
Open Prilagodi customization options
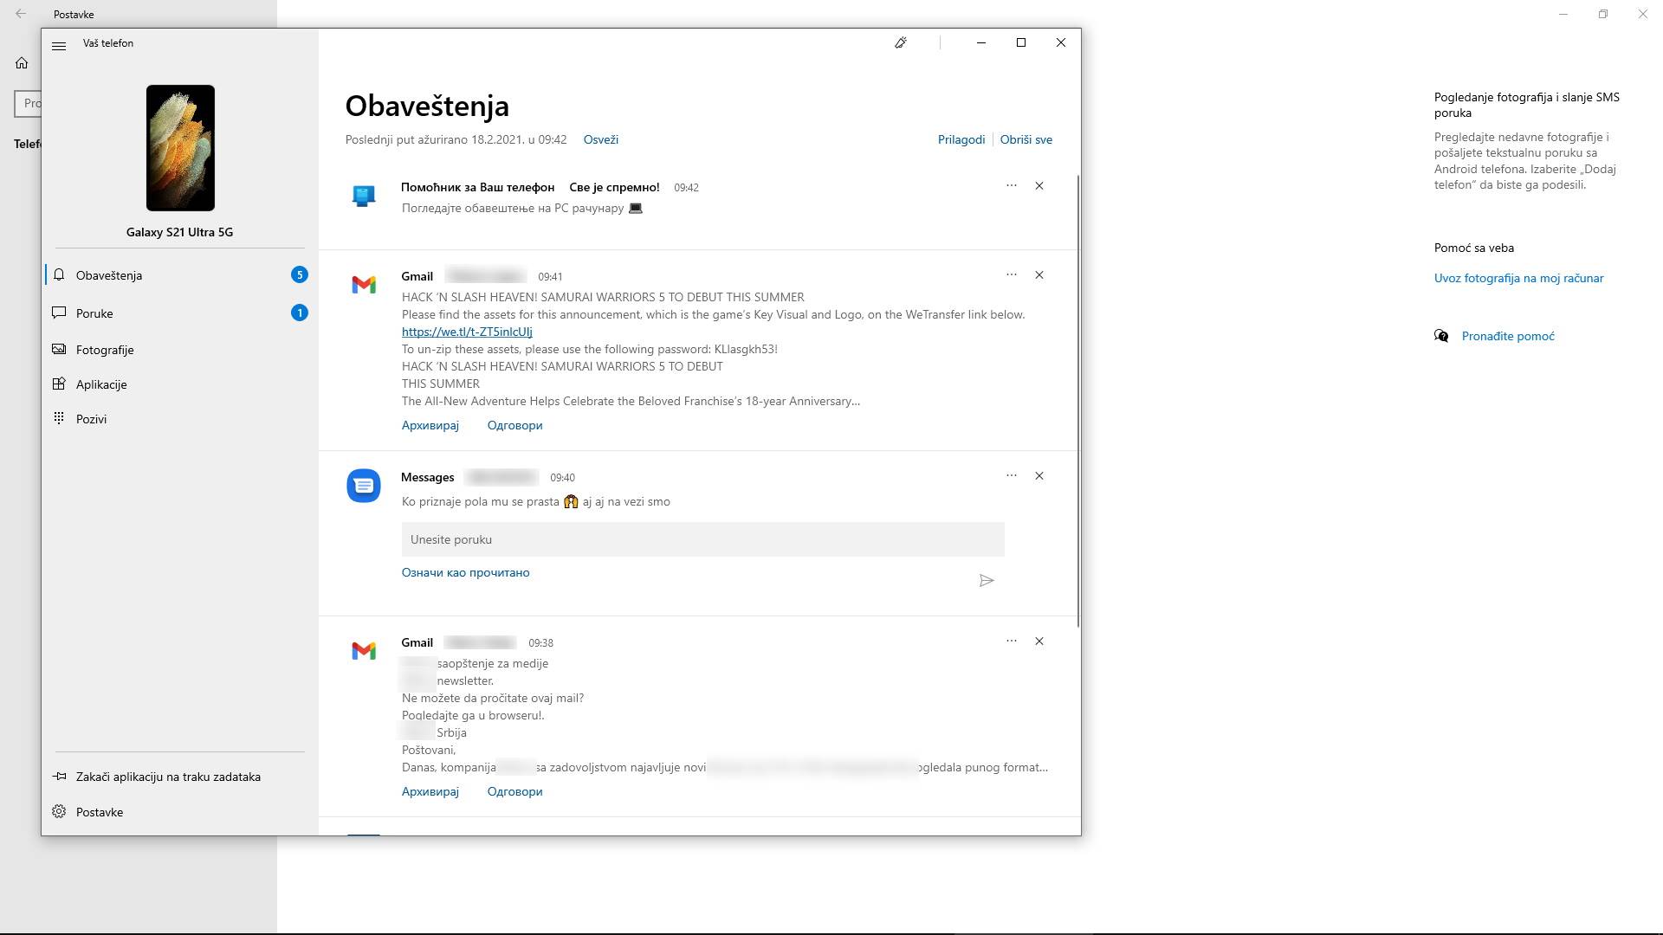click(960, 139)
